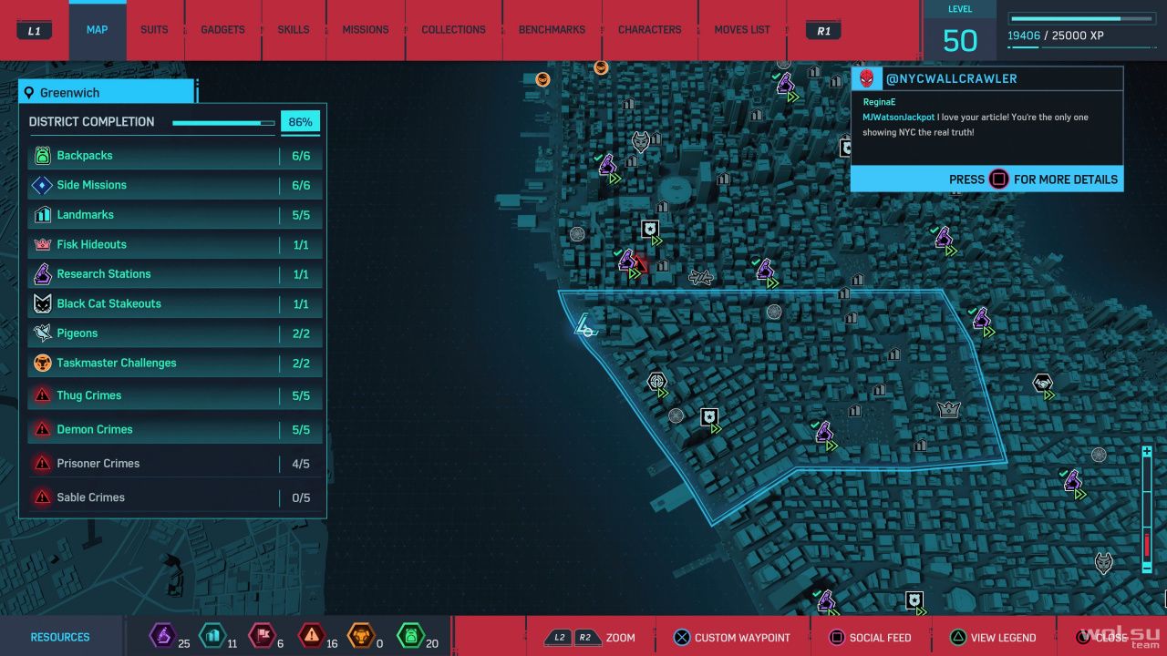Screen dimensions: 1167x656
Task: Select the backpack token resource icon
Action: click(x=411, y=635)
